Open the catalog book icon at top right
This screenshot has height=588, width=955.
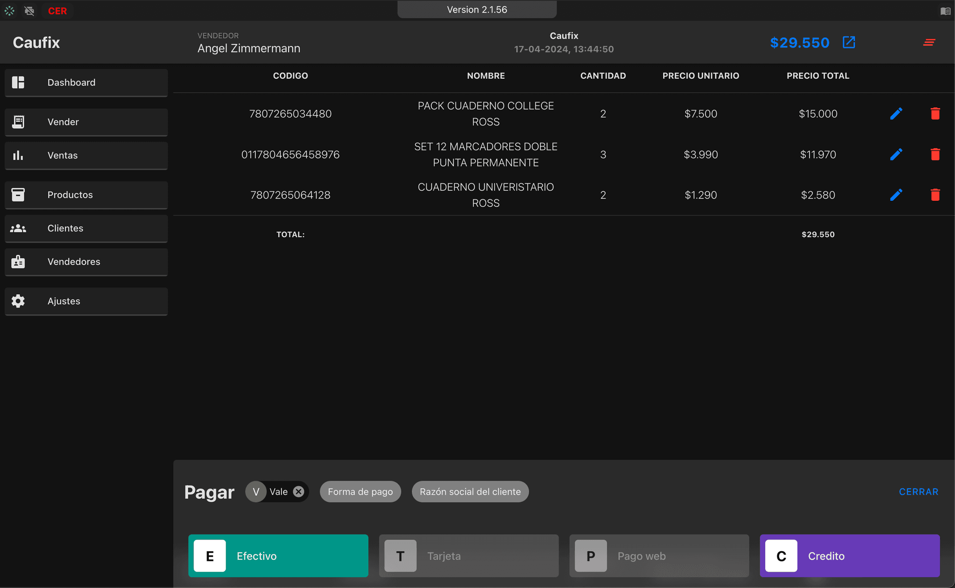(946, 10)
